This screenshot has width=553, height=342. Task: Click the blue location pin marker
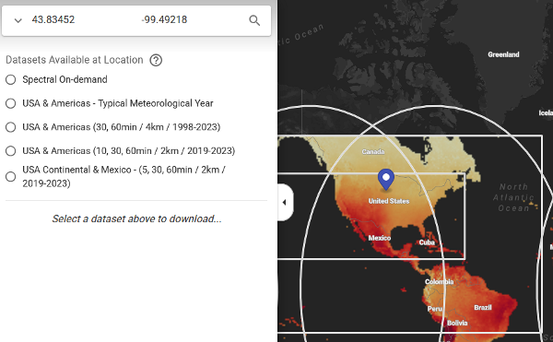point(386,180)
